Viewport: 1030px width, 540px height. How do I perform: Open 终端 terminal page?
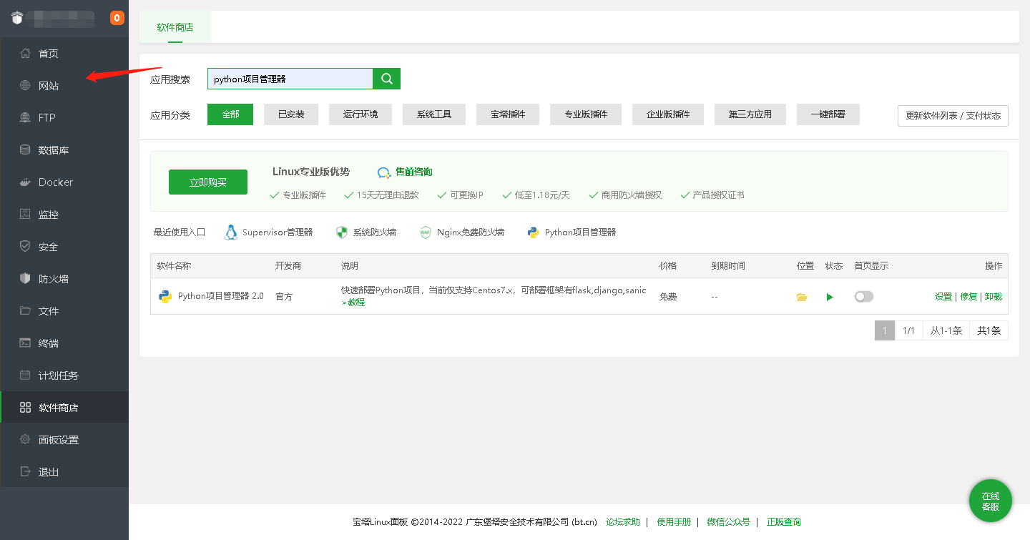[x=49, y=343]
